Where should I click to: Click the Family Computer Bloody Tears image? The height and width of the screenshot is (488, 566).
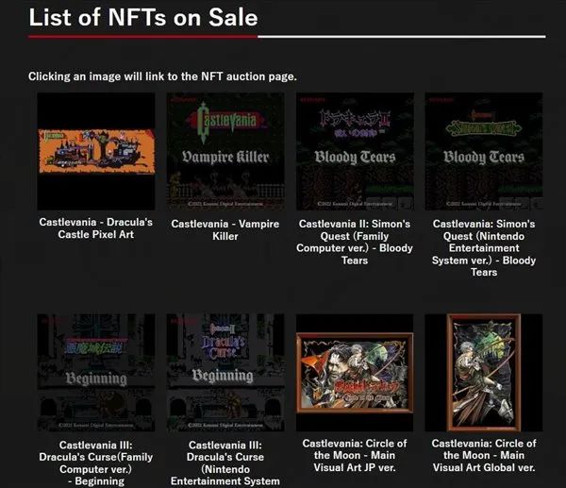[355, 151]
